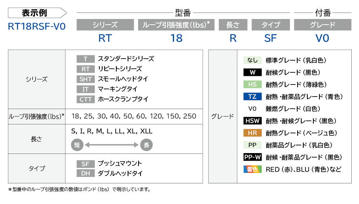The height and width of the screenshot is (204, 359).
Task: Click the orange HR grade swatch
Action: pyautogui.click(x=252, y=133)
